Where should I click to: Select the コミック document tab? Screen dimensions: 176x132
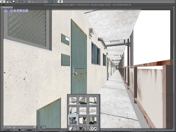click(x=7, y=7)
